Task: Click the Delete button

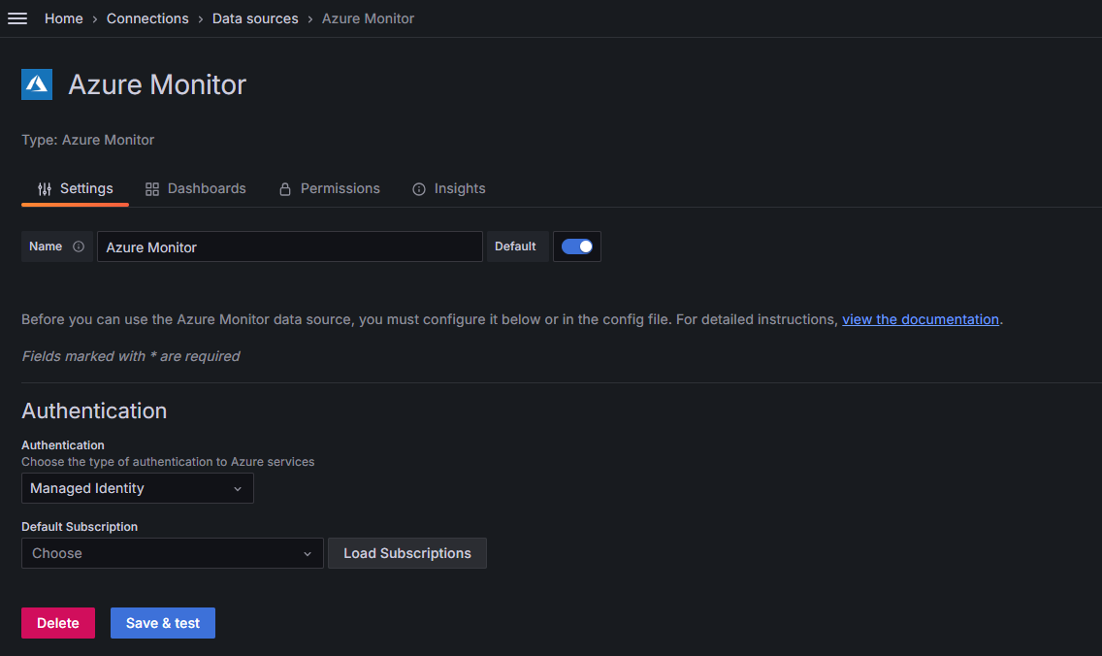Action: tap(58, 623)
